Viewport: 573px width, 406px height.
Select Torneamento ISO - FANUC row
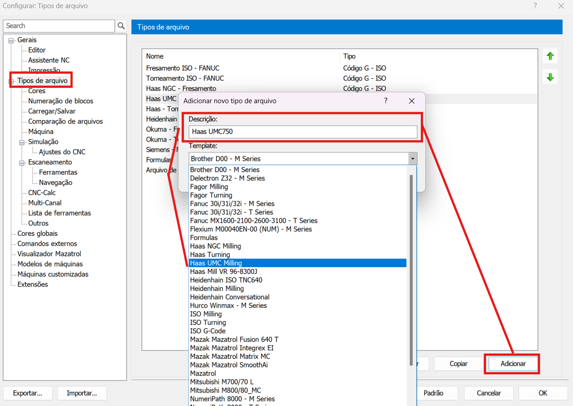tap(340, 78)
